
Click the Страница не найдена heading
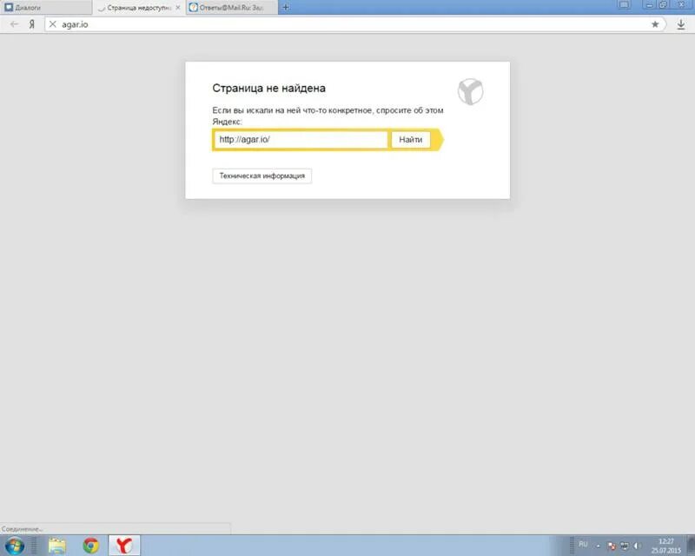[x=268, y=88]
